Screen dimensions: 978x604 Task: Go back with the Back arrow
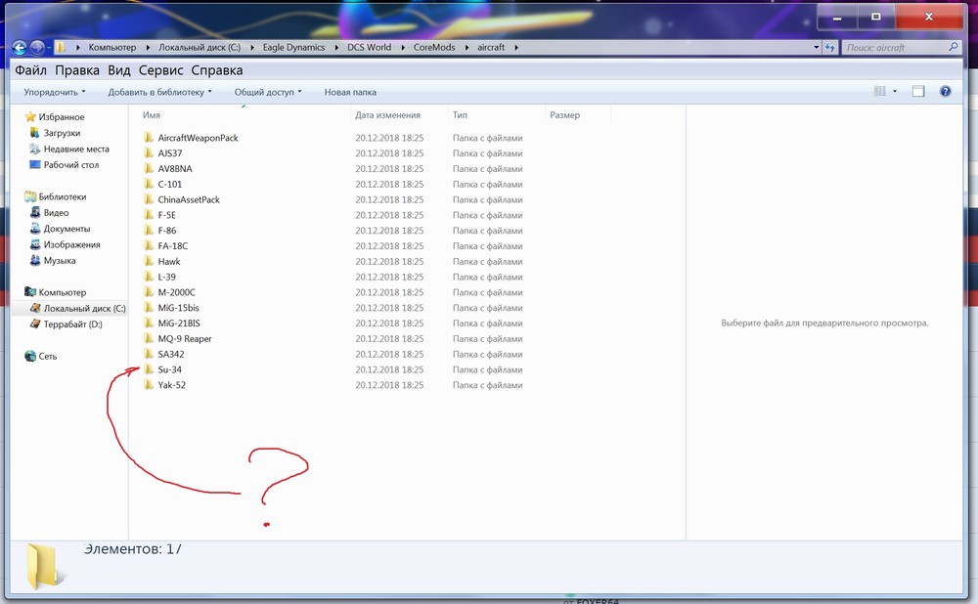click(20, 47)
